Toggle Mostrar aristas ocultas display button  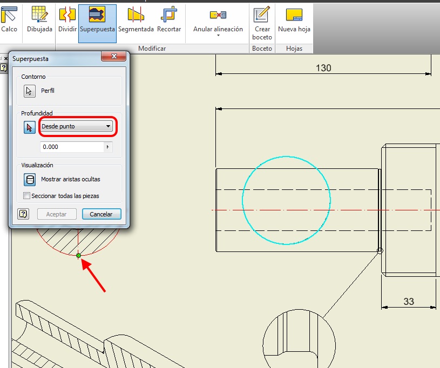pos(30,180)
